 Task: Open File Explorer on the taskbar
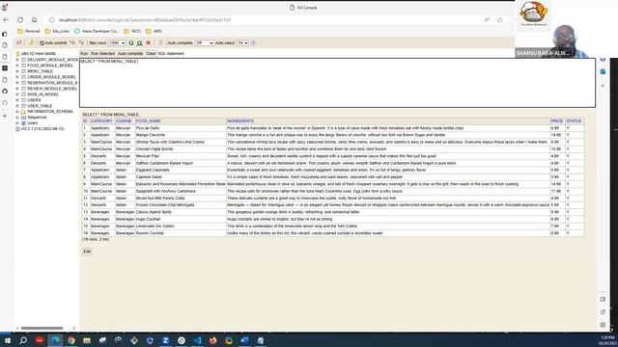87,340
